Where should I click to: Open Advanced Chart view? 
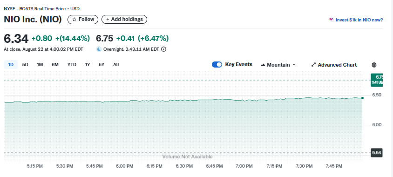click(334, 65)
